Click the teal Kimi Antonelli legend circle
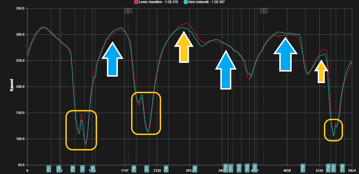 tap(186, 2)
